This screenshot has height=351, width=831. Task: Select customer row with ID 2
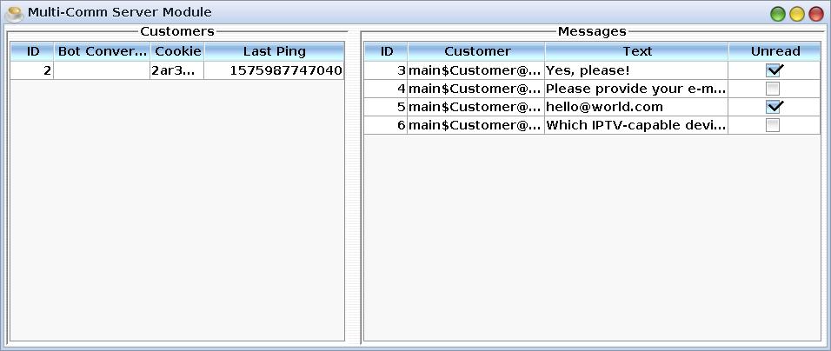tap(32, 70)
